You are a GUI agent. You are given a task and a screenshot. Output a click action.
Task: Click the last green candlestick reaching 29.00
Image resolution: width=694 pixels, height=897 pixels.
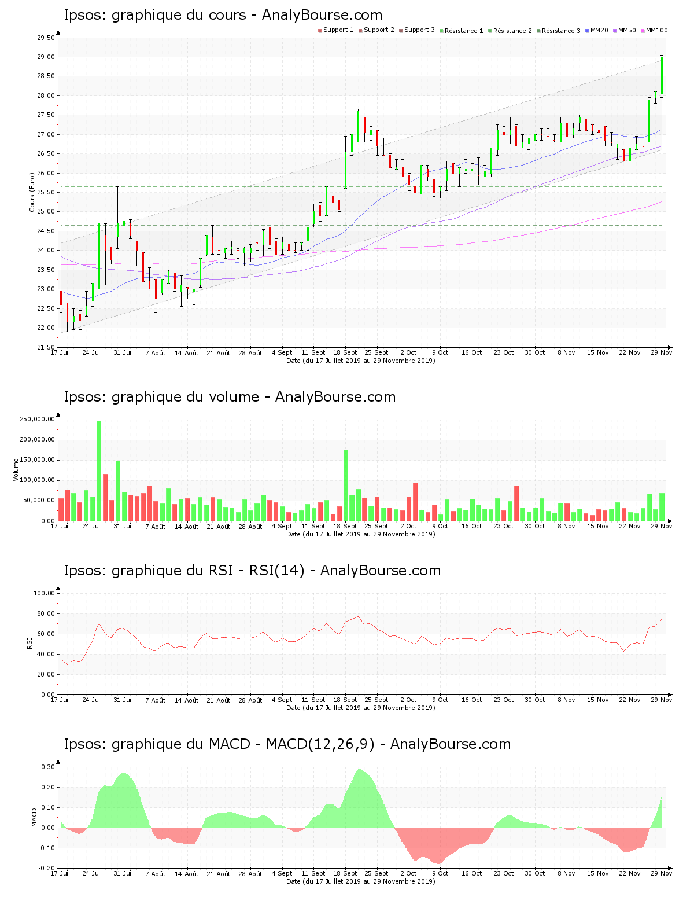tap(662, 76)
